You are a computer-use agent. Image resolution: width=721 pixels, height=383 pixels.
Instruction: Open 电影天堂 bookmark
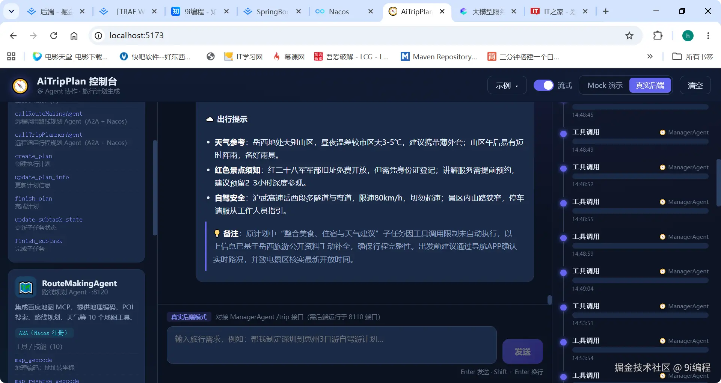click(70, 57)
